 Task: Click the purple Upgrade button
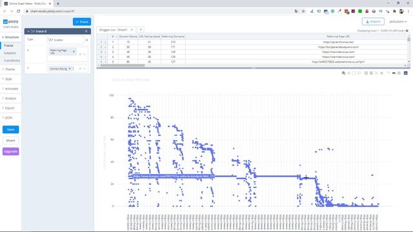11,151
